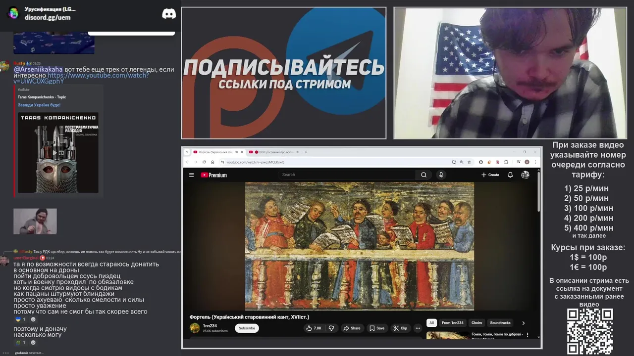Viewport: 634px width, 356px height.
Task: Save the video to playlist
Action: (377, 328)
